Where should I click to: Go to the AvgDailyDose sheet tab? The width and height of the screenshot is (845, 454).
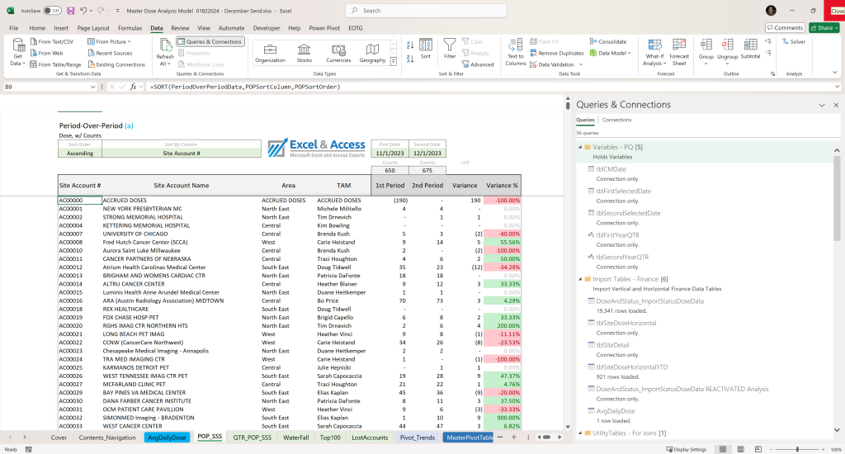pos(167,437)
